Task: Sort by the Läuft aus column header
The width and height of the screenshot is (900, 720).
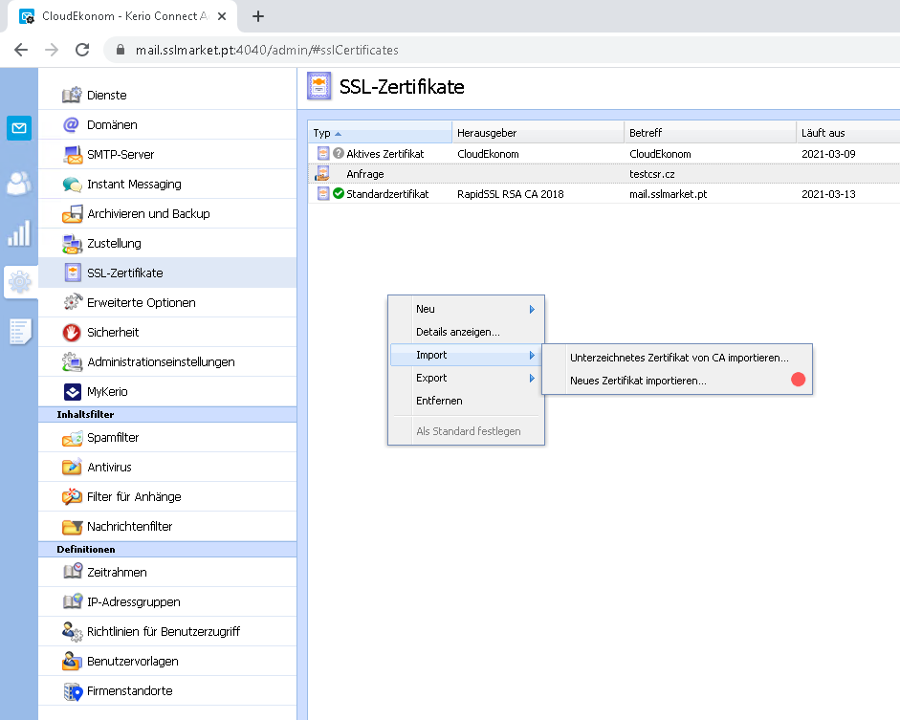Action: click(847, 133)
